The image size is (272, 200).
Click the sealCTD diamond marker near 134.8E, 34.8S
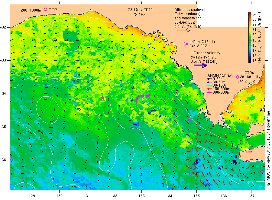(x=189, y=119)
